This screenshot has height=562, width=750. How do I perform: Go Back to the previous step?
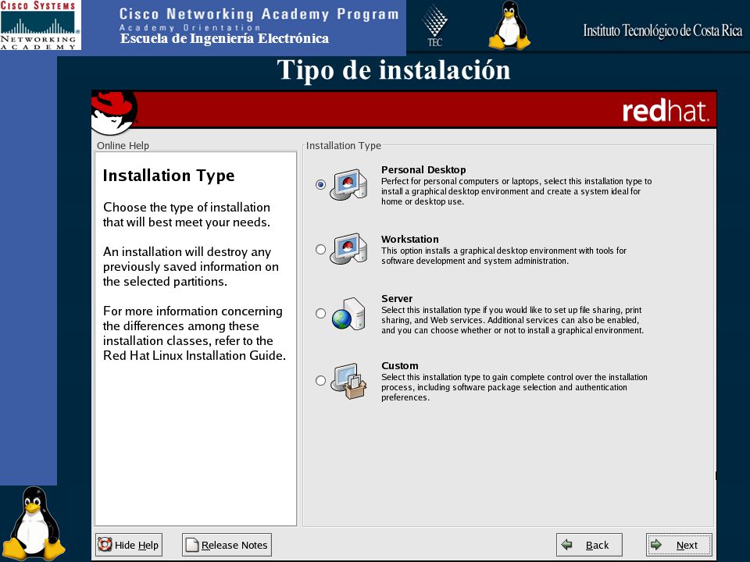click(589, 545)
